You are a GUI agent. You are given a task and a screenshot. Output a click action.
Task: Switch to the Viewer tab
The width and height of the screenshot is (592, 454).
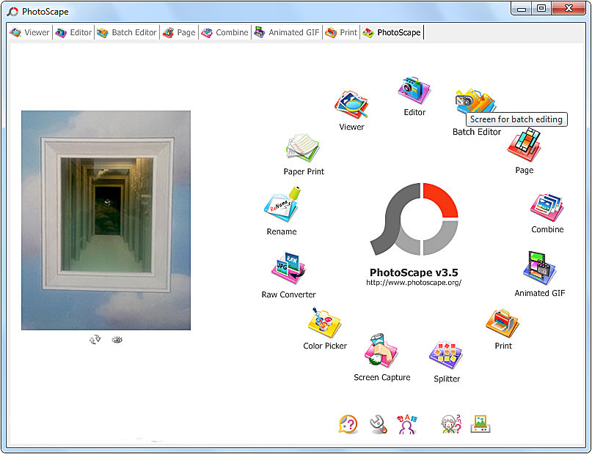pos(30,33)
